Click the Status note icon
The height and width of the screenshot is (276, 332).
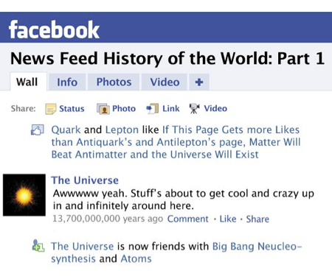(x=51, y=109)
